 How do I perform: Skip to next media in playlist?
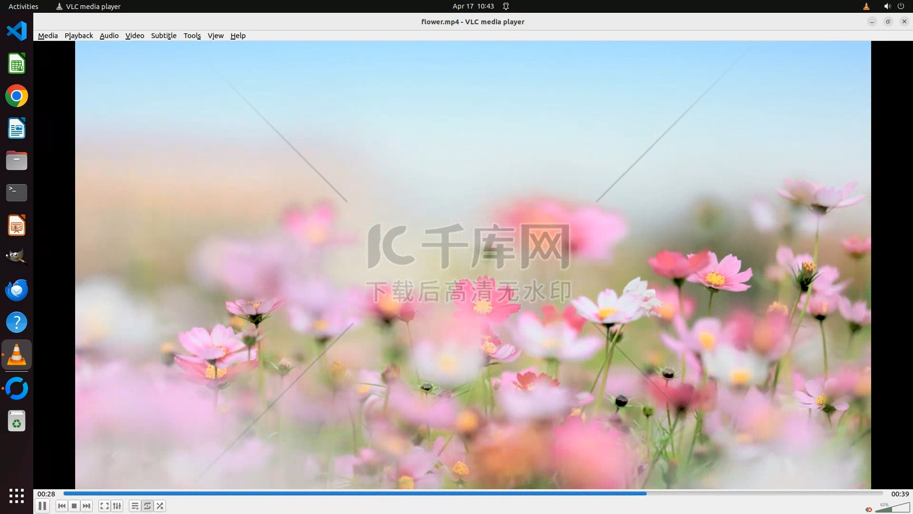(87, 506)
